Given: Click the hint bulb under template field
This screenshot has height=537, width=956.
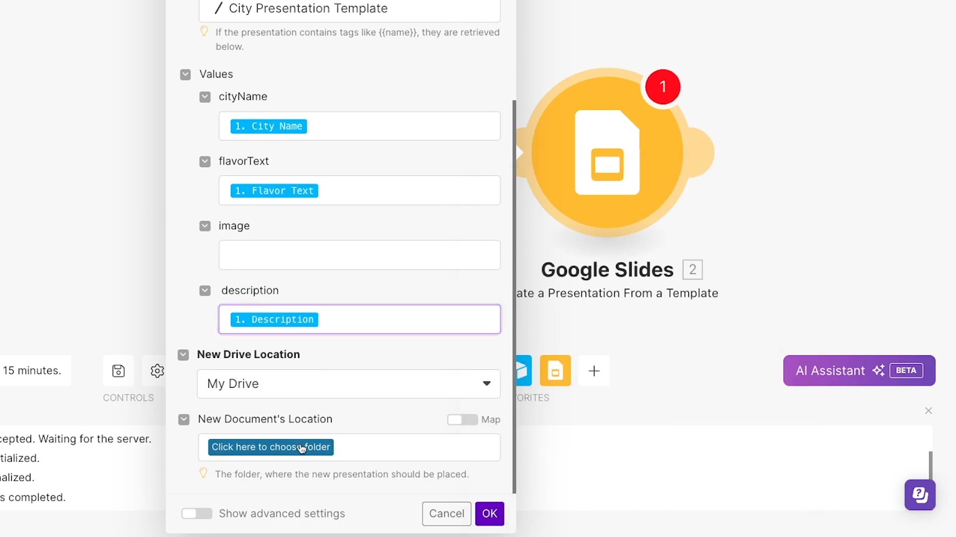Looking at the screenshot, I should [x=204, y=31].
